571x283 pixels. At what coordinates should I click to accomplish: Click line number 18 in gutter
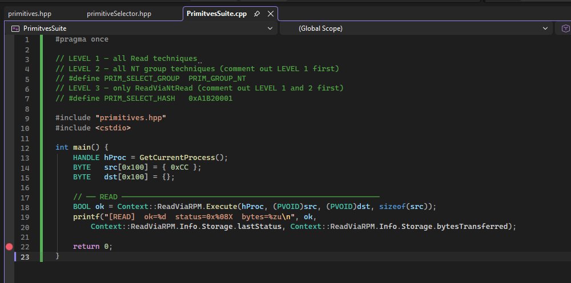(25, 207)
